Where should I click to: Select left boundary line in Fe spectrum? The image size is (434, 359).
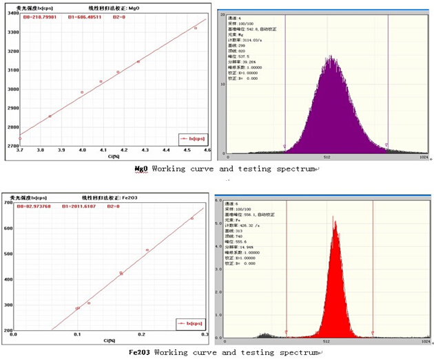pyautogui.click(x=287, y=268)
